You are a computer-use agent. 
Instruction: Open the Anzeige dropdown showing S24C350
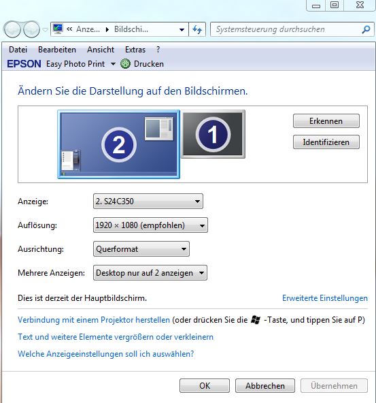click(148, 201)
